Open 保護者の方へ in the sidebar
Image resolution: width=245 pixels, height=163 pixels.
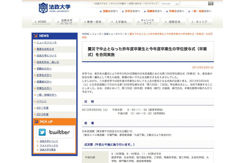[x=44, y=82]
